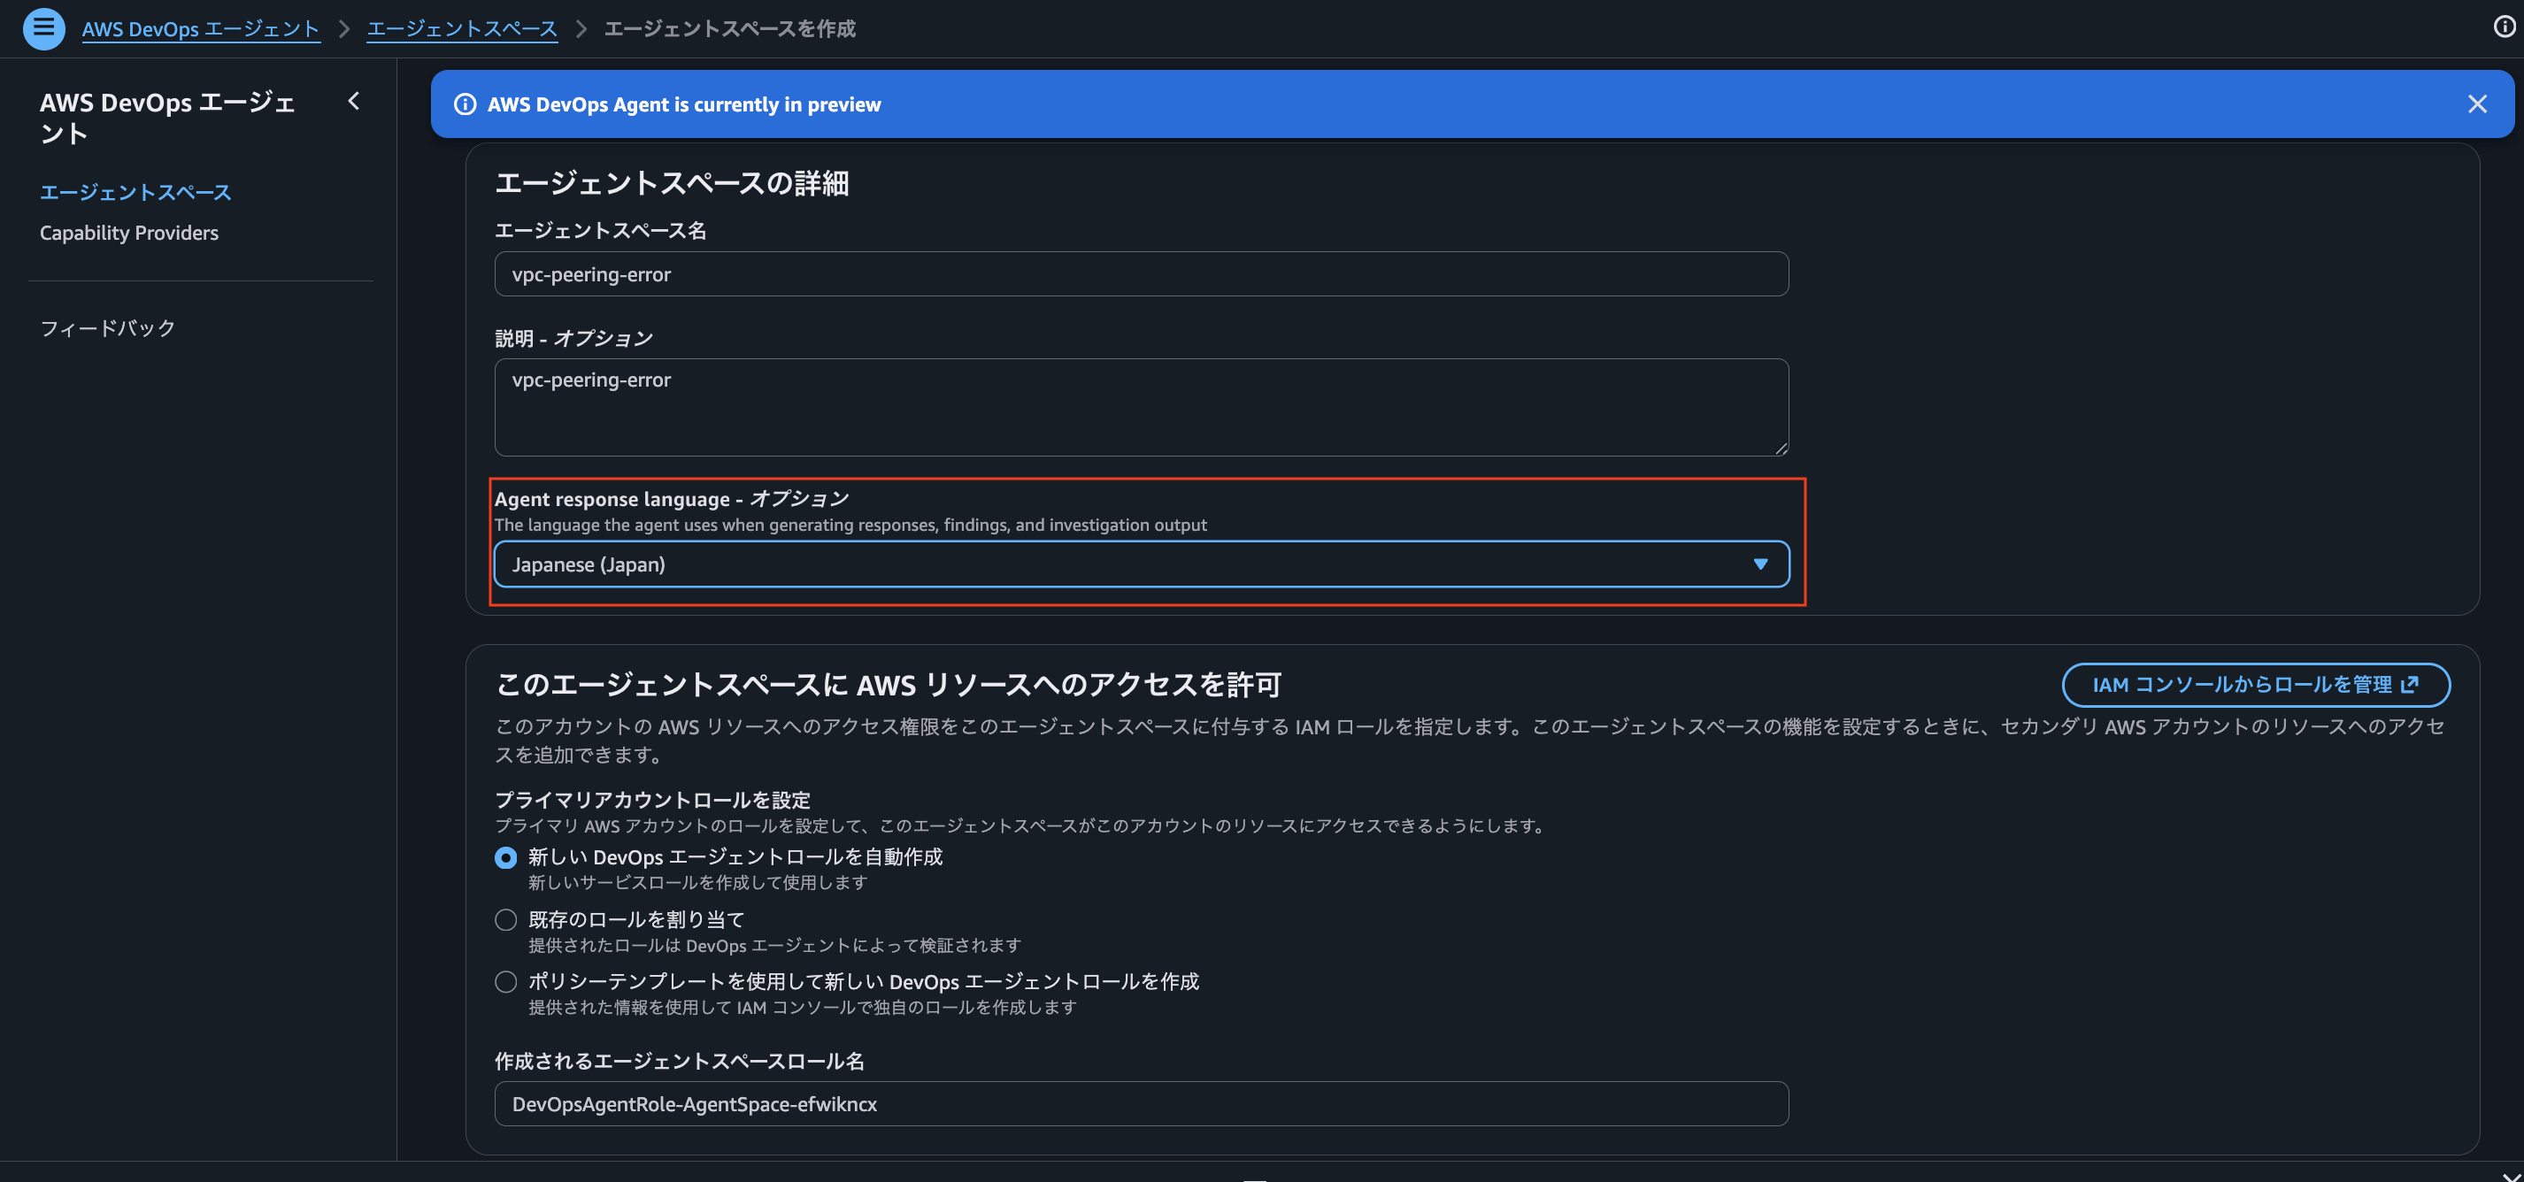Image resolution: width=2524 pixels, height=1182 pixels.
Task: Click IAM コンソールからロールを管理 button
Action: 2253,685
